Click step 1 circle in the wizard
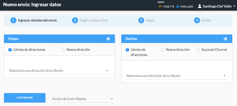Screen dimensions: 237x106 13,20
